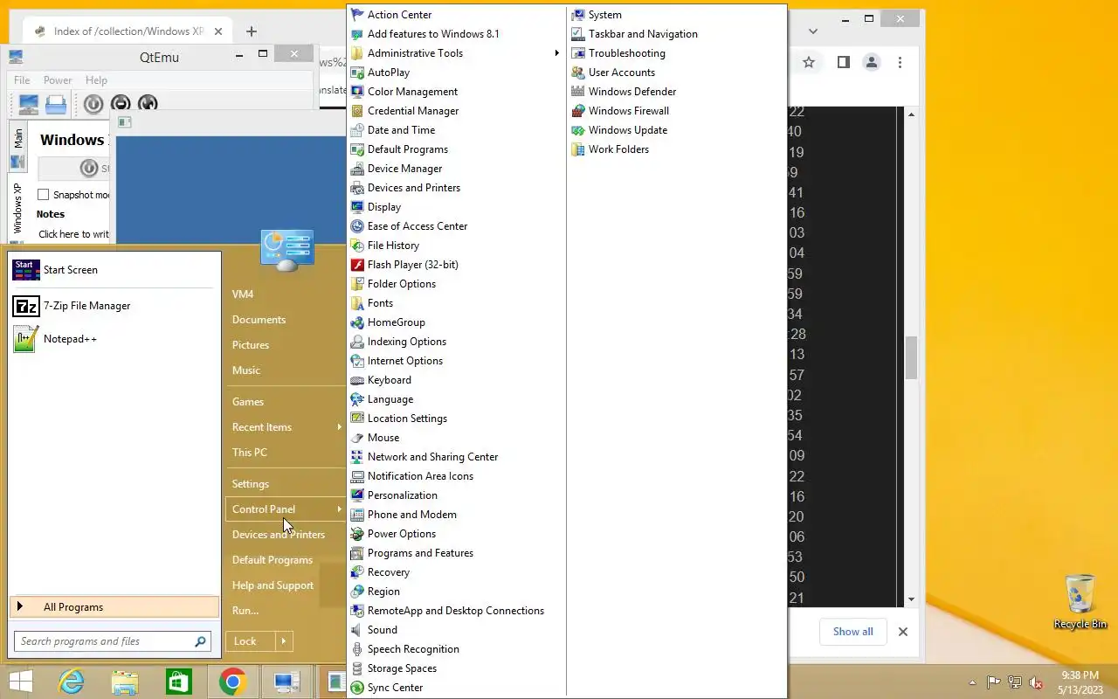Open the Chrome three-dot menu
Viewport: 1118px width, 699px height.
[x=901, y=62]
